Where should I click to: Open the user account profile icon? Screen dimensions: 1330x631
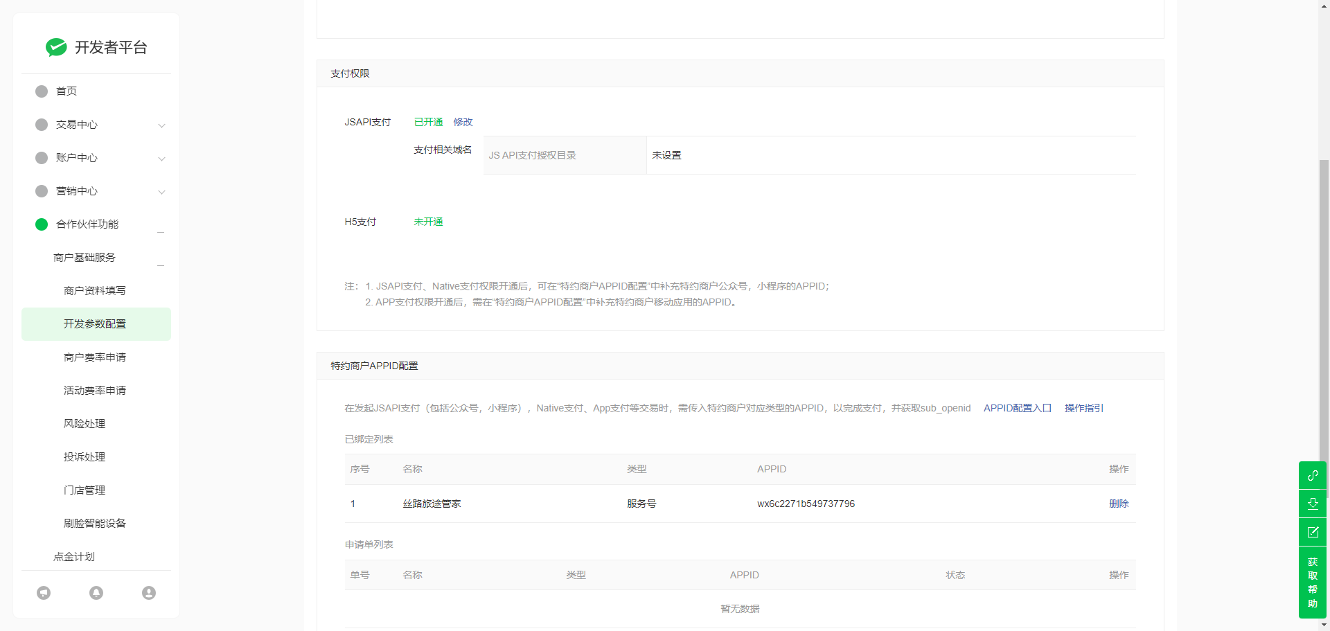(149, 593)
